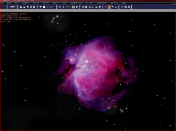Click the globe icon in the toolbar
176x131 pixels.
tap(83, 7)
